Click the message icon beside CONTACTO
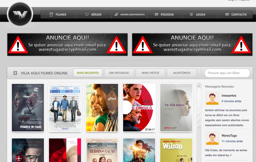Screen dimensions: 256x162 [x=227, y=15]
